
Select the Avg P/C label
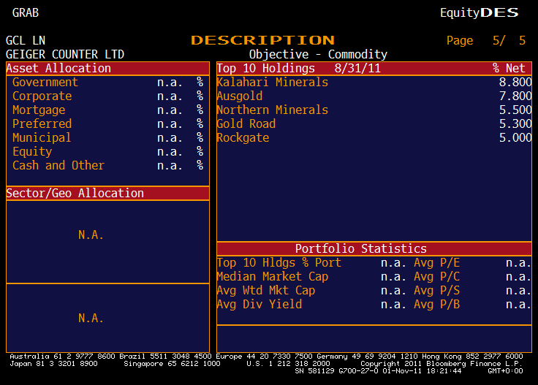437,276
